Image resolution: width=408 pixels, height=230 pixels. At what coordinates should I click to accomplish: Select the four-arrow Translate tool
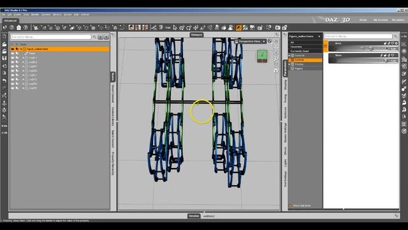pyautogui.click(x=196, y=27)
